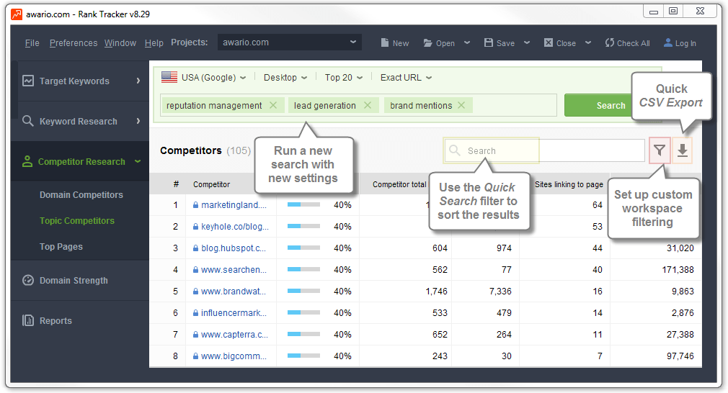Remove the lead generation keyword tag
Viewport: 728px width, 393px height.
(368, 105)
